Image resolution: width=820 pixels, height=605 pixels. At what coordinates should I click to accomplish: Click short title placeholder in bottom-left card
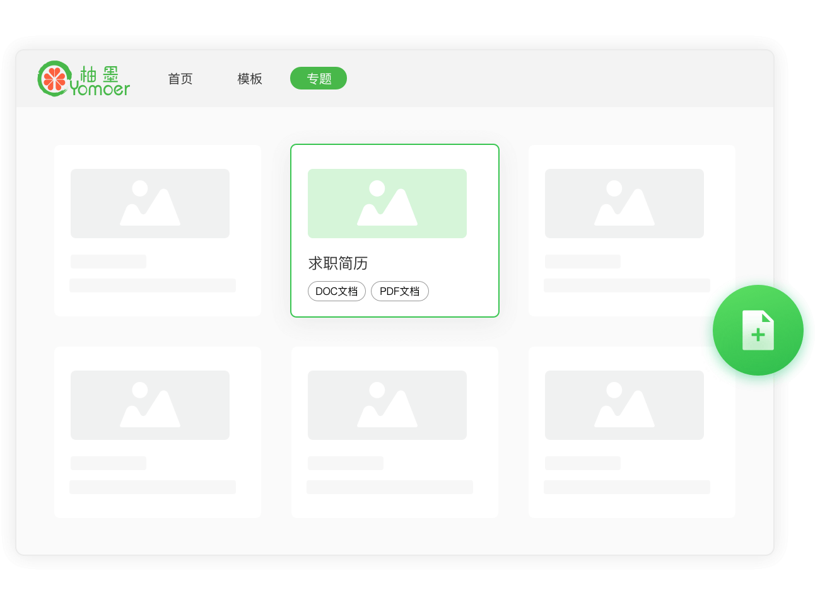pyautogui.click(x=108, y=463)
